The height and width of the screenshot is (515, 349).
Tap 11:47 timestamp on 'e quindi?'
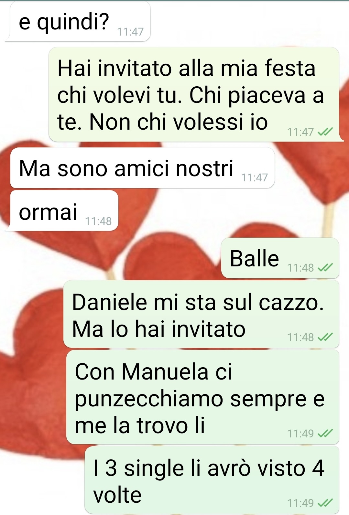click(130, 32)
